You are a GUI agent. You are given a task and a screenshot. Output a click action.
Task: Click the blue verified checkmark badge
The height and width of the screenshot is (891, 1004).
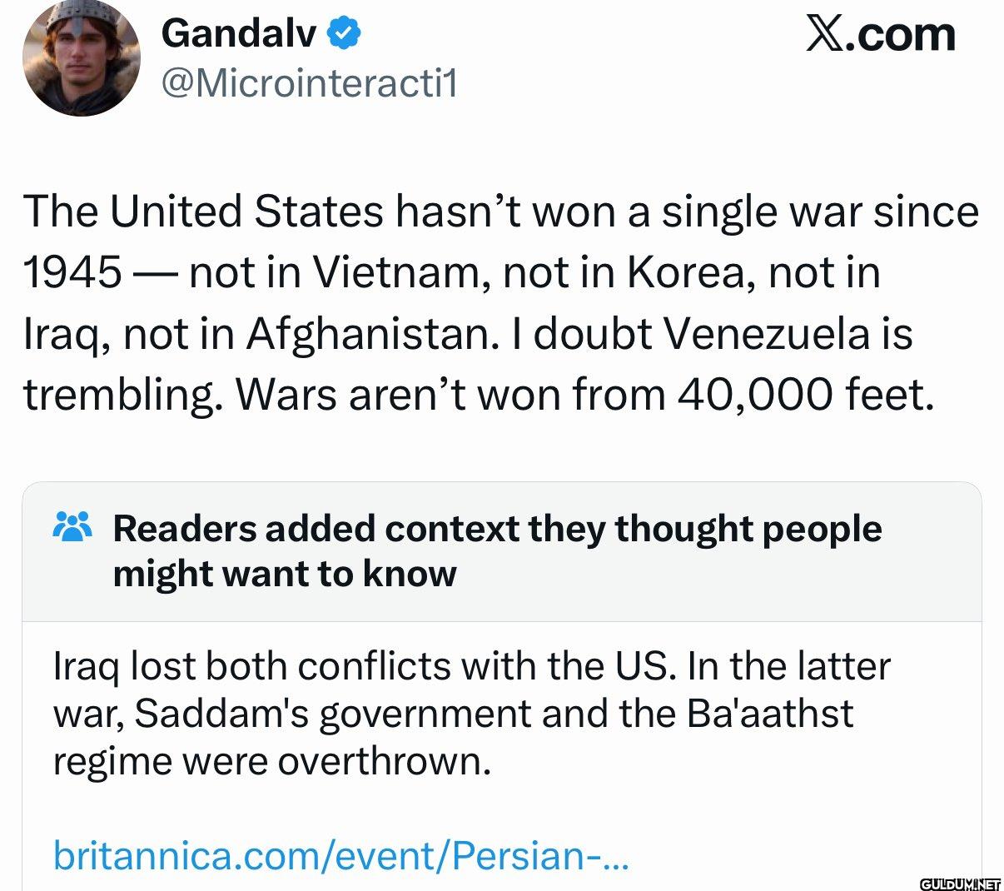click(x=344, y=33)
